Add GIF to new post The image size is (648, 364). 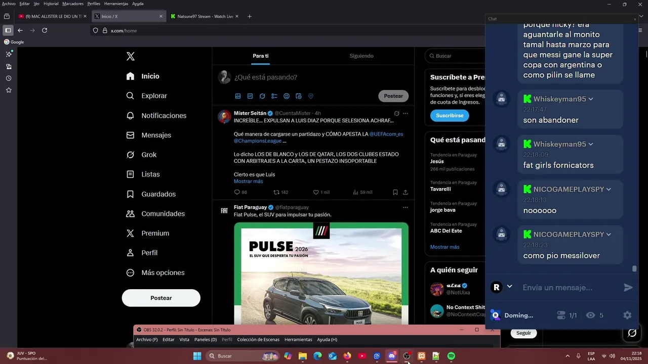250,96
